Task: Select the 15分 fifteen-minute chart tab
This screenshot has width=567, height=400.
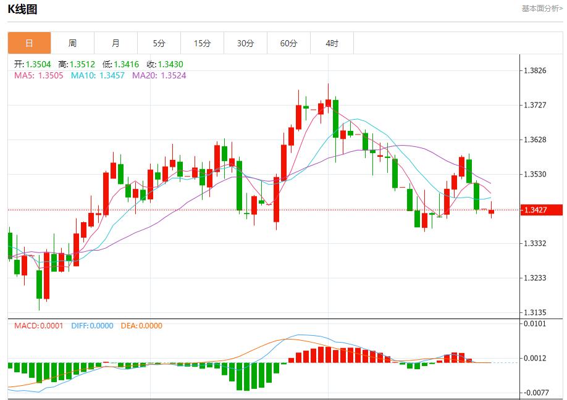Action: pos(202,43)
